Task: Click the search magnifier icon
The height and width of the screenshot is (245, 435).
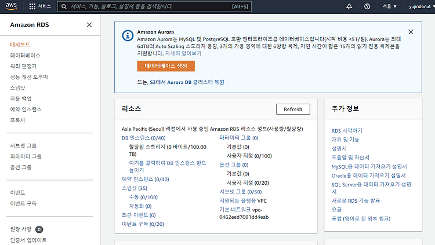Action: coord(64,6)
